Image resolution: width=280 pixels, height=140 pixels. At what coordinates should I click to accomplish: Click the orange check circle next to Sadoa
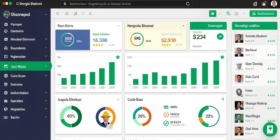click(166, 115)
